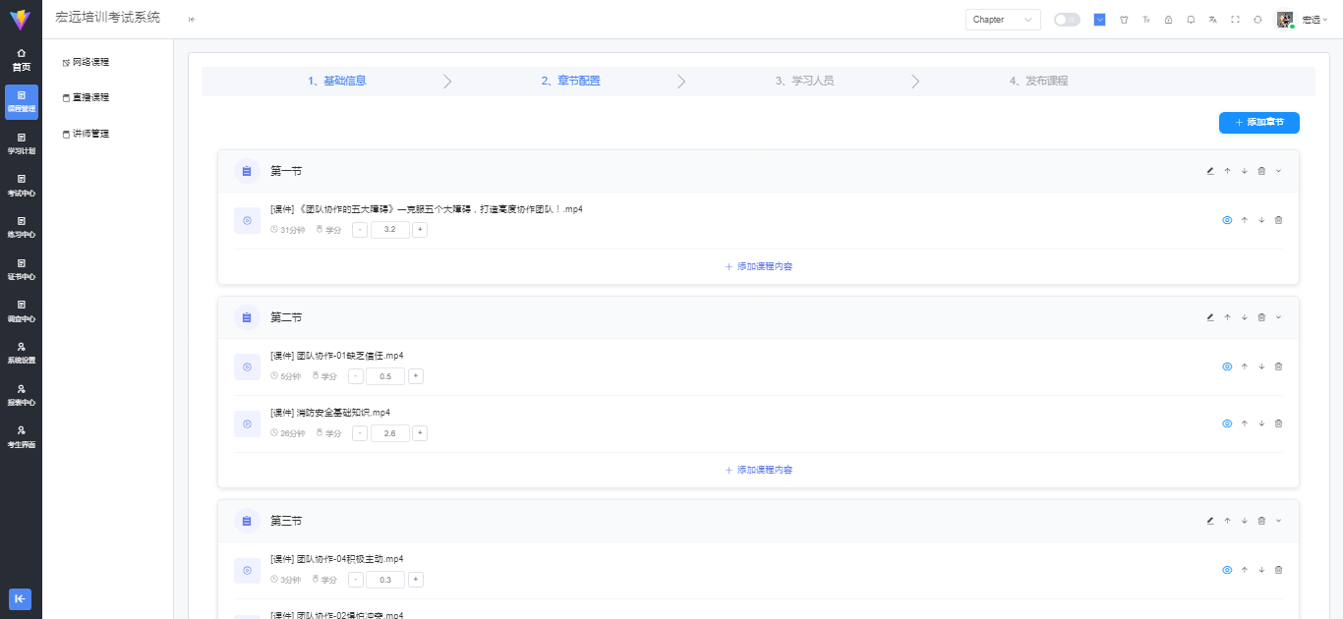Screen dimensions: 1343x619
Task: Open the theme skin icon in top bar
Action: coord(1124,19)
